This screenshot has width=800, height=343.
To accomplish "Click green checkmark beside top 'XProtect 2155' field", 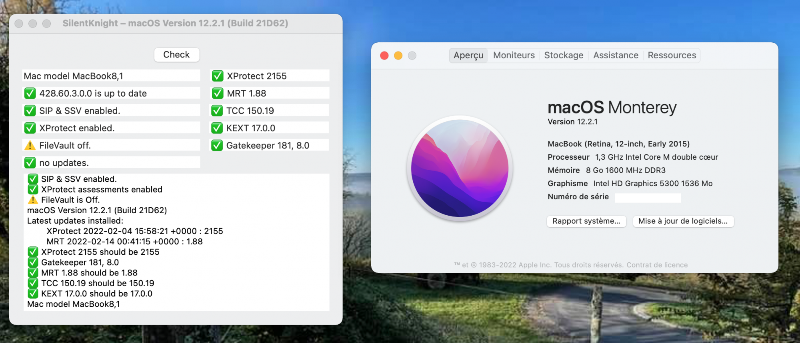I will point(218,76).
